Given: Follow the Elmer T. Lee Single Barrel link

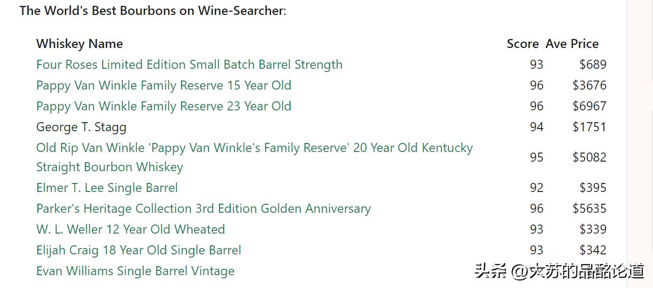Looking at the screenshot, I should 107,188.
